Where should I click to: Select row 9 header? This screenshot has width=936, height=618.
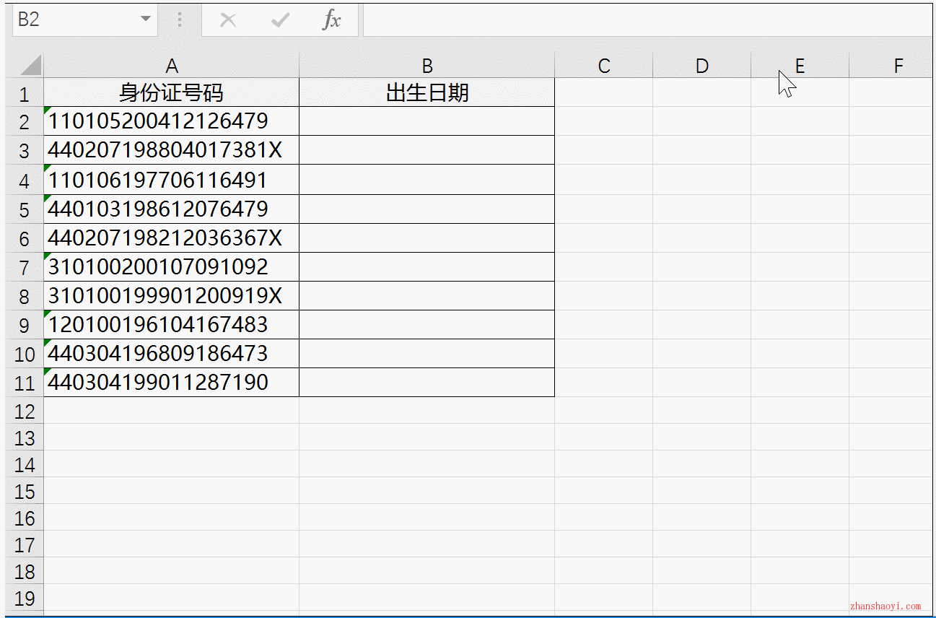25,325
